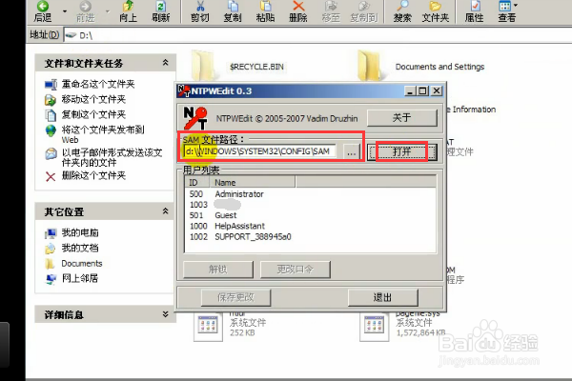572x381 pixels.
Task: Expand the 详细信息 panel
Action: tap(165, 314)
